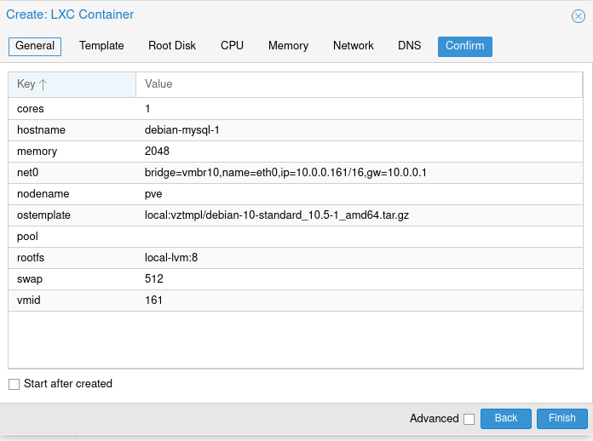This screenshot has width=593, height=441.
Task: Click the Back button
Action: pos(505,418)
